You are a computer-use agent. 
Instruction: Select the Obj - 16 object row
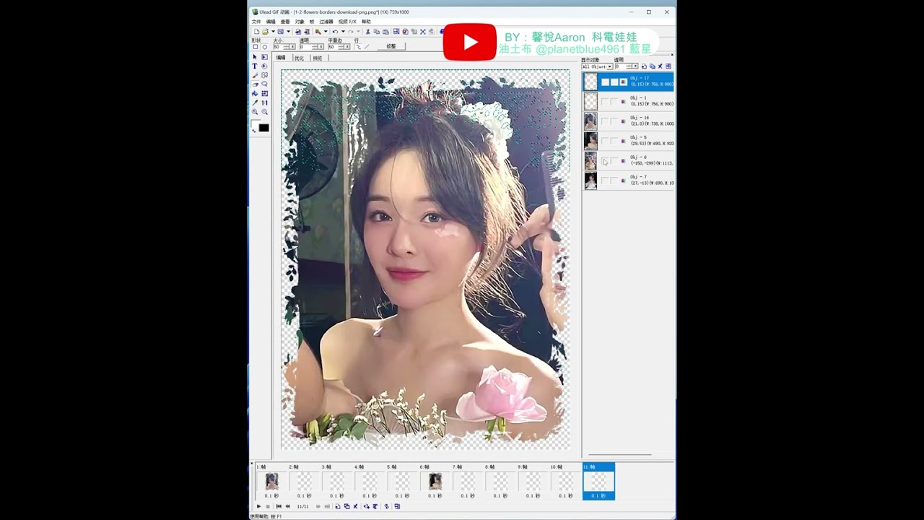(x=628, y=121)
